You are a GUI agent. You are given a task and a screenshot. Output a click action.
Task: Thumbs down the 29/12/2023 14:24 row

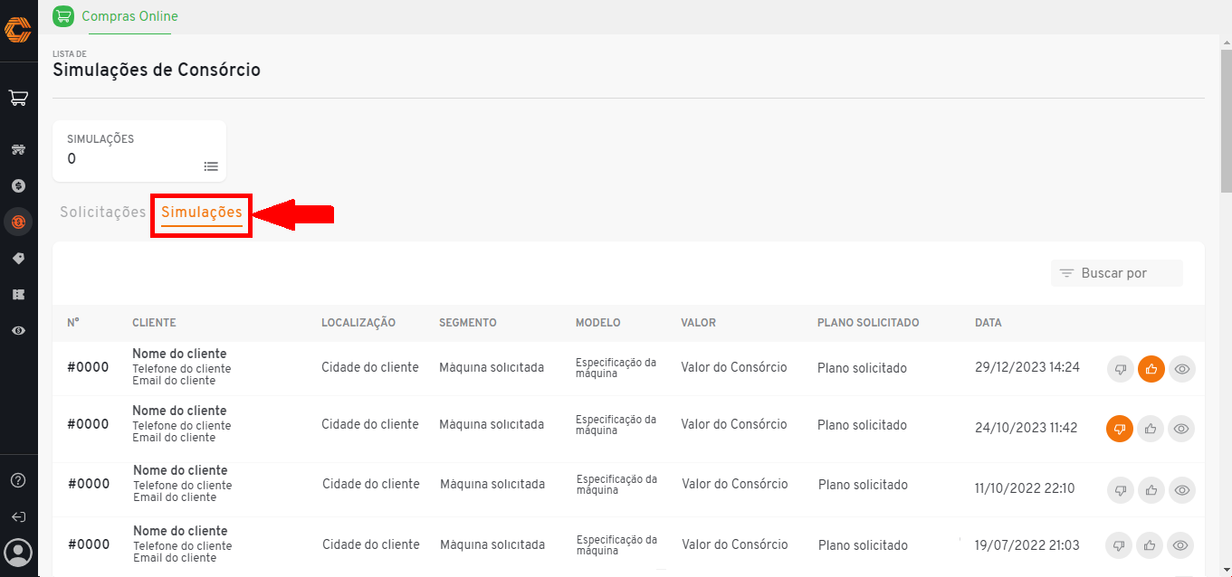[1121, 369]
